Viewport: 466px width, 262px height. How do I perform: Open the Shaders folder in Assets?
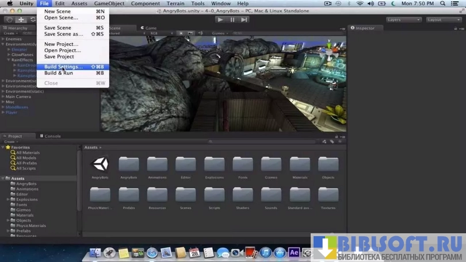coord(242,195)
